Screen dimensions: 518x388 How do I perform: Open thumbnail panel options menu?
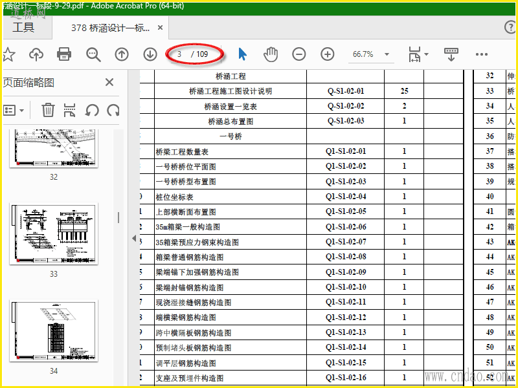point(14,111)
